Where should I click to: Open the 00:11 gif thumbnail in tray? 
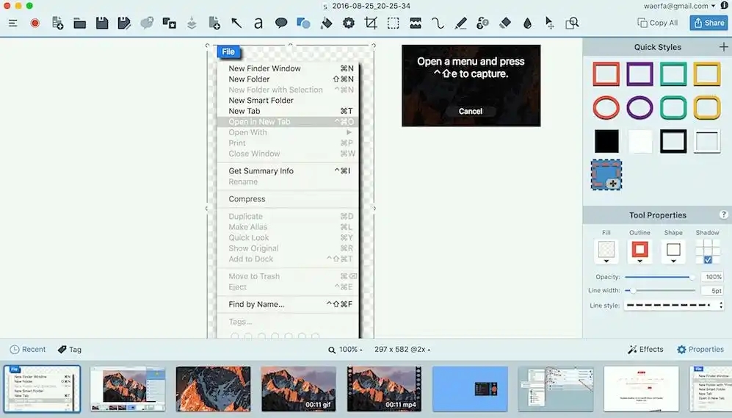(298, 389)
